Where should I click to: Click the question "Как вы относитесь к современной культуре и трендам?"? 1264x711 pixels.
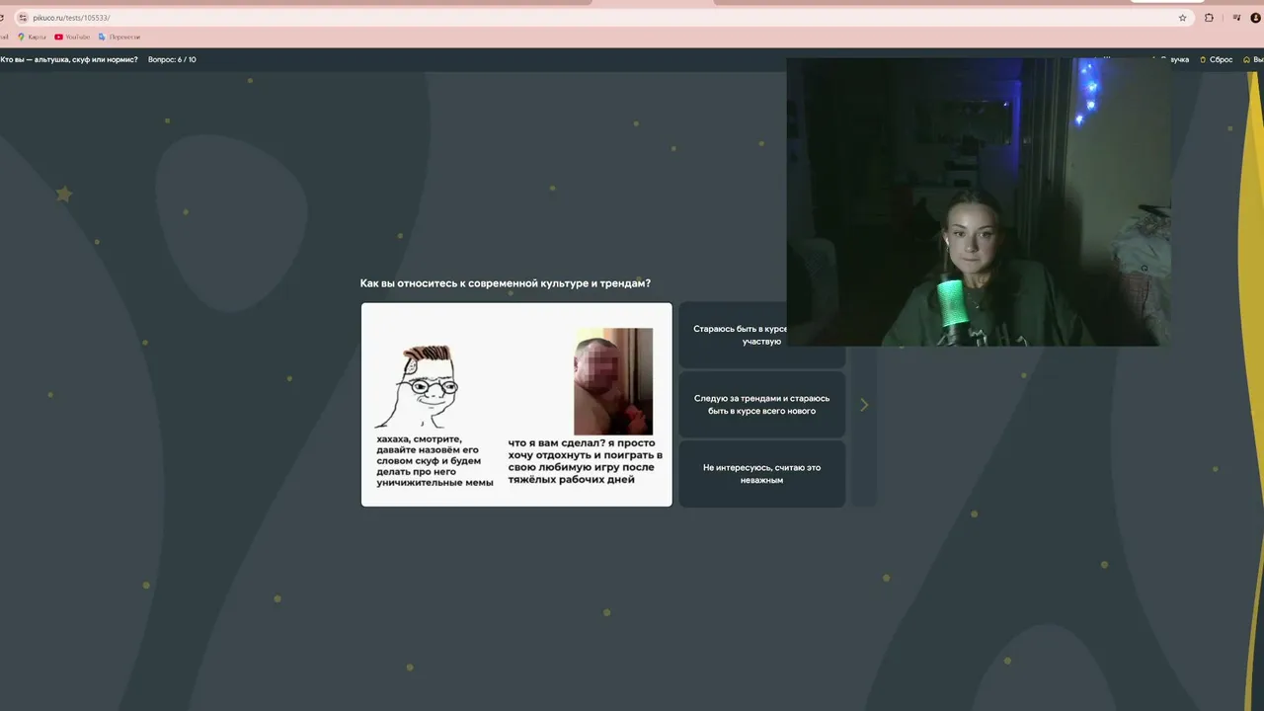[x=506, y=283]
